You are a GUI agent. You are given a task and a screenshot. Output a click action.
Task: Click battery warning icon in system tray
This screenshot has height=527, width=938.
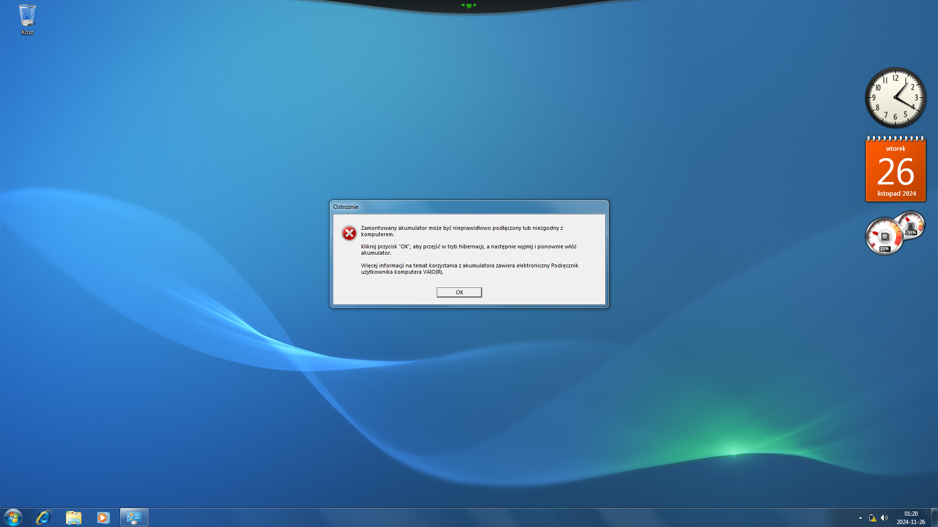click(872, 518)
